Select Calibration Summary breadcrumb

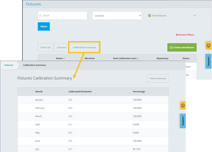pyautogui.click(x=34, y=65)
